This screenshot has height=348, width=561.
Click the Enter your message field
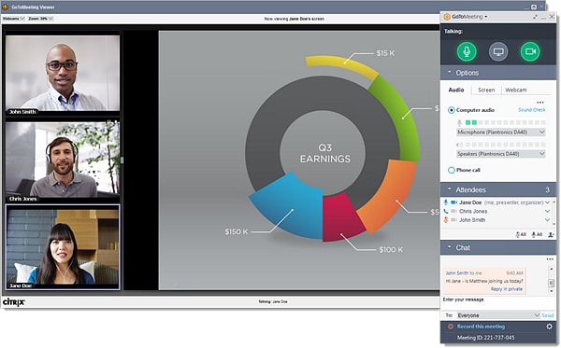click(x=497, y=302)
